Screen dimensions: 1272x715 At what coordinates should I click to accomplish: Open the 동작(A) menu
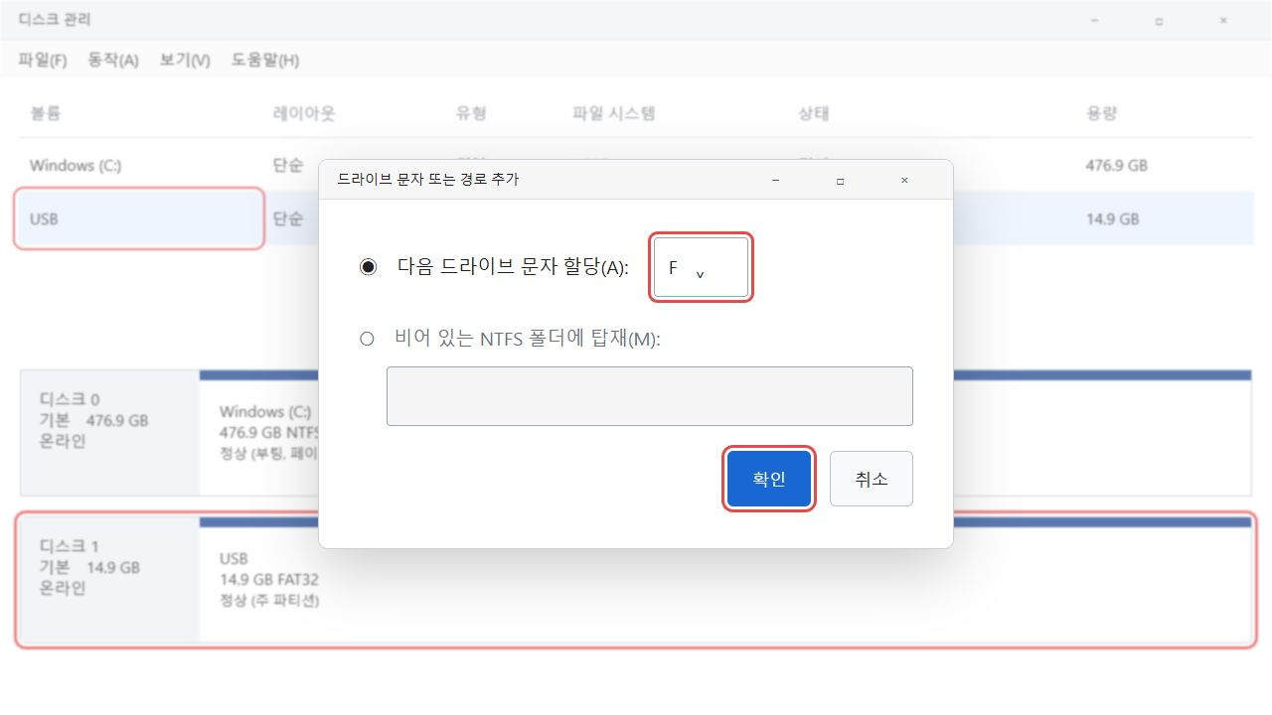[113, 61]
